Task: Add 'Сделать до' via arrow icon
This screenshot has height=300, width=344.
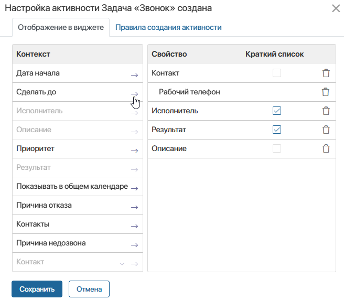Action: pos(134,94)
